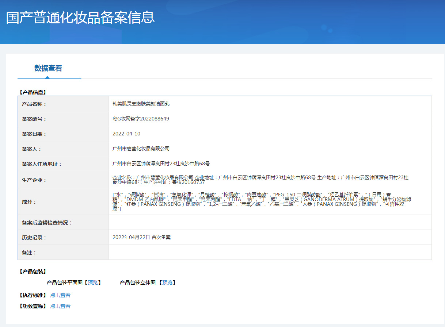Click 点击查看 next to 执行标准

[x=60, y=295]
